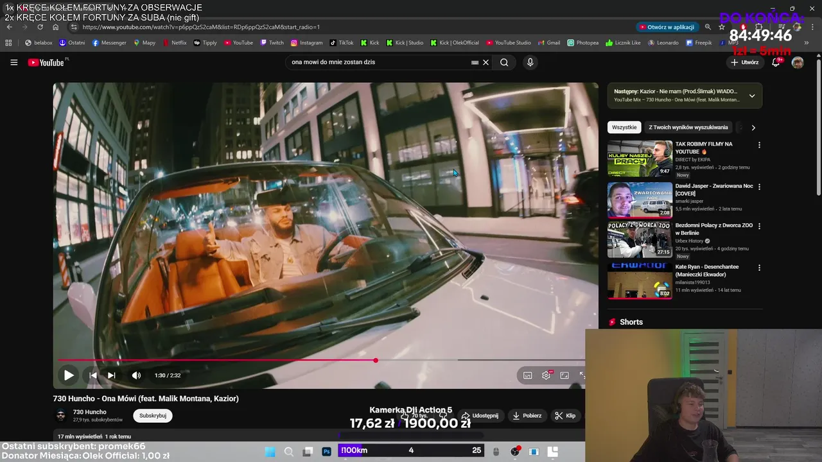Skip to the next video
Screen dimensions: 822x462
112,375
